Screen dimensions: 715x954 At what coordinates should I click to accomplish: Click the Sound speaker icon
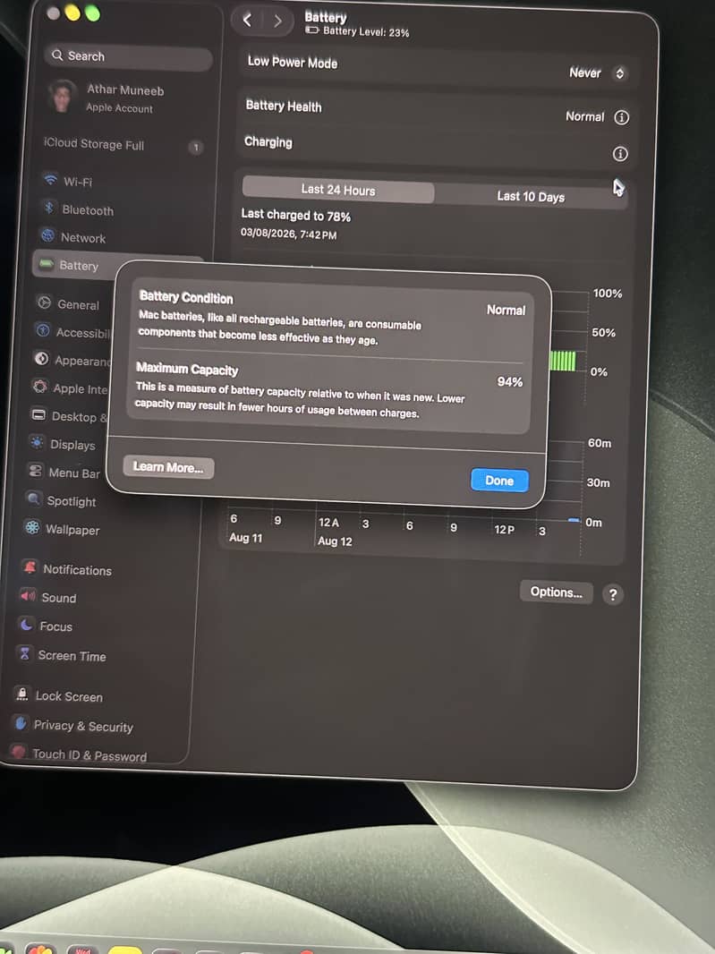(x=28, y=595)
